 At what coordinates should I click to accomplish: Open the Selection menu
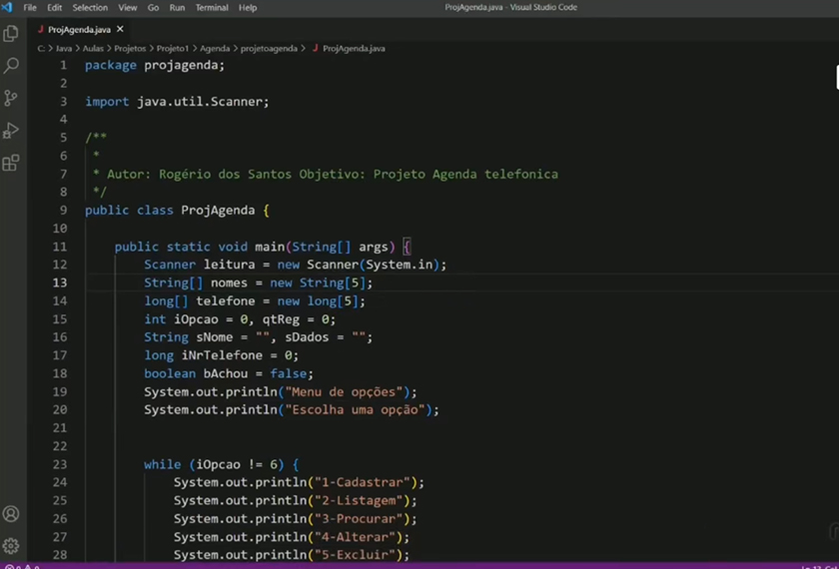90,8
